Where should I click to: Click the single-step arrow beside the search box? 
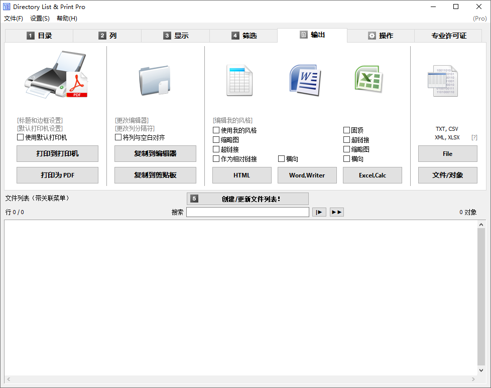tap(319, 212)
